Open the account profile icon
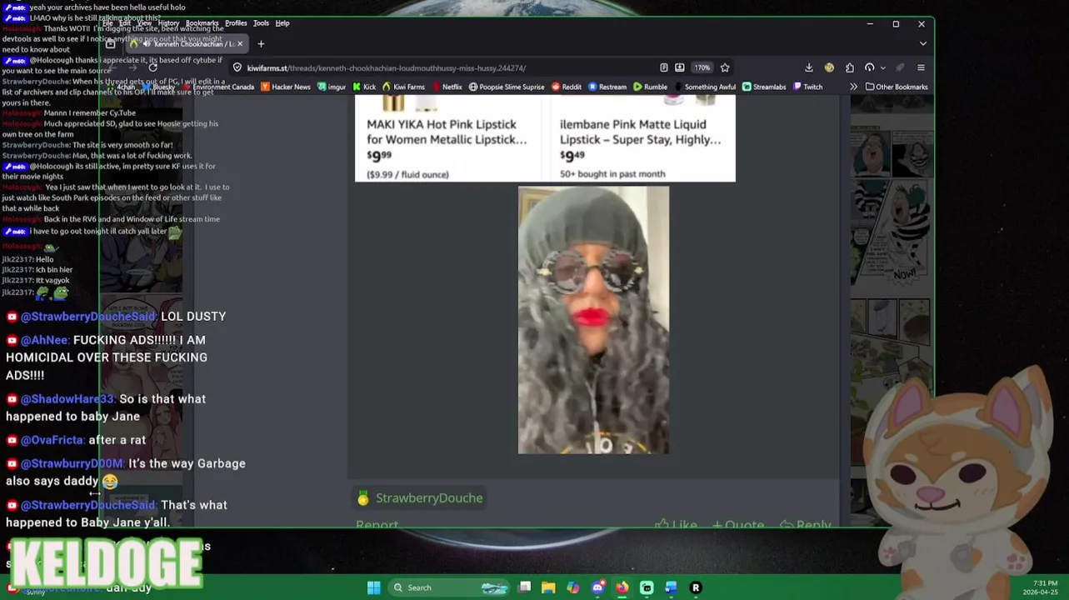The image size is (1069, 600). [x=869, y=67]
